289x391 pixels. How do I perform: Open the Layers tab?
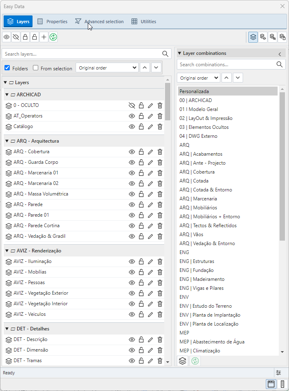[18, 22]
